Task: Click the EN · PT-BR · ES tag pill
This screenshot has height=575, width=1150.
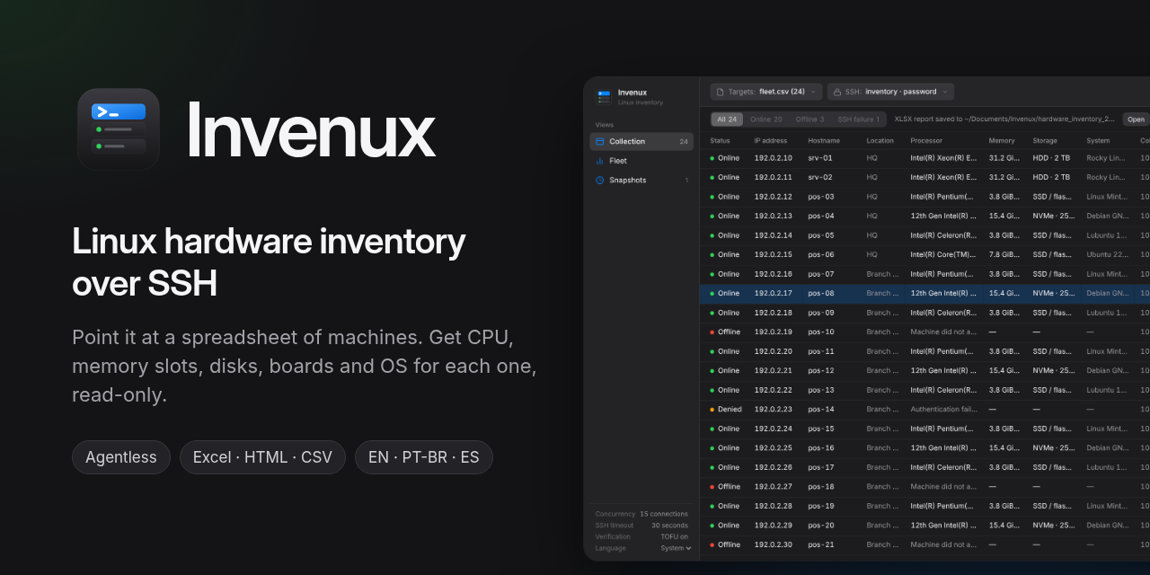Action: coord(424,457)
